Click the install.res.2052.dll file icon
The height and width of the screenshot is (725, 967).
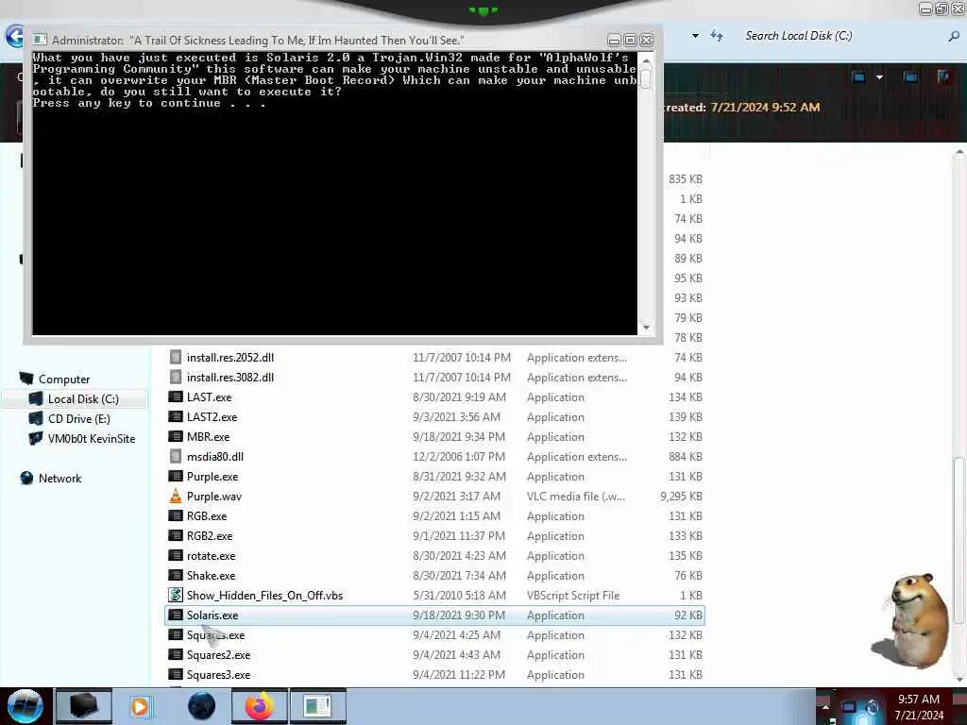(x=176, y=357)
